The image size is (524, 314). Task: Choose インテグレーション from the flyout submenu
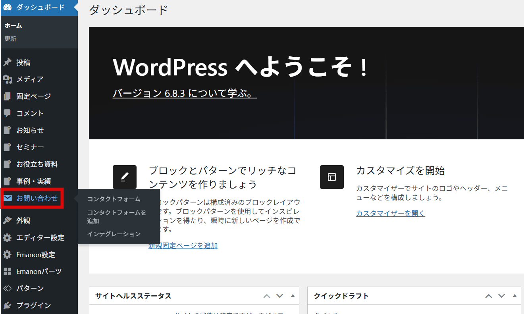pos(114,234)
